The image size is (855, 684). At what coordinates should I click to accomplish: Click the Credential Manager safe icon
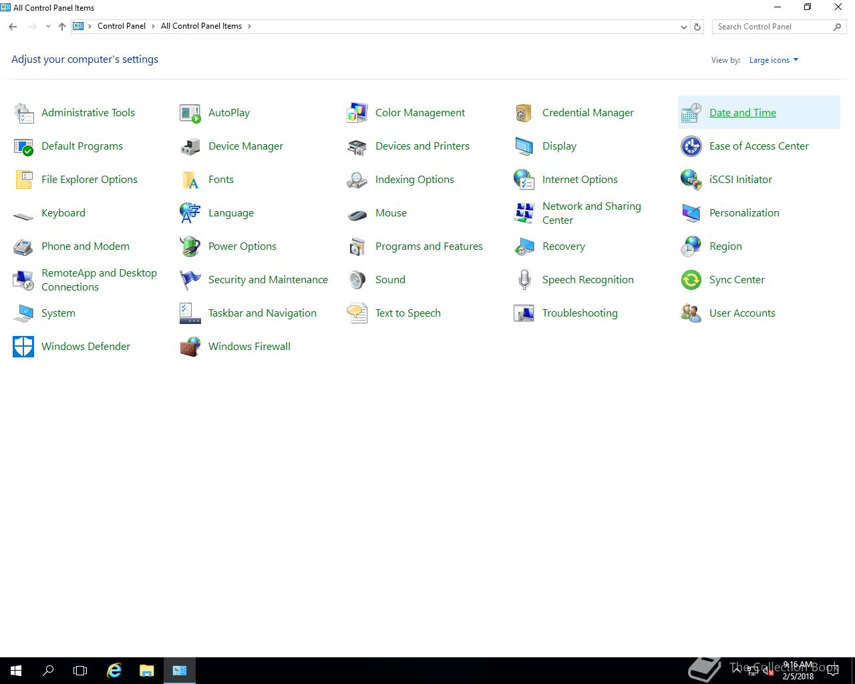tap(524, 113)
